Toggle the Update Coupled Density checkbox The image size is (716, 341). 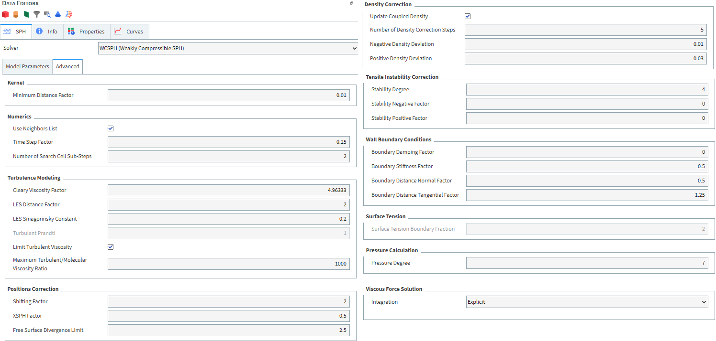point(468,16)
